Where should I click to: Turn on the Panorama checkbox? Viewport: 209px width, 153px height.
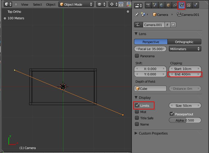point(137,56)
